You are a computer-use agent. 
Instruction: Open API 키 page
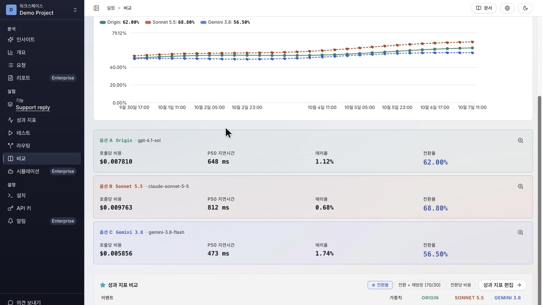(42, 208)
